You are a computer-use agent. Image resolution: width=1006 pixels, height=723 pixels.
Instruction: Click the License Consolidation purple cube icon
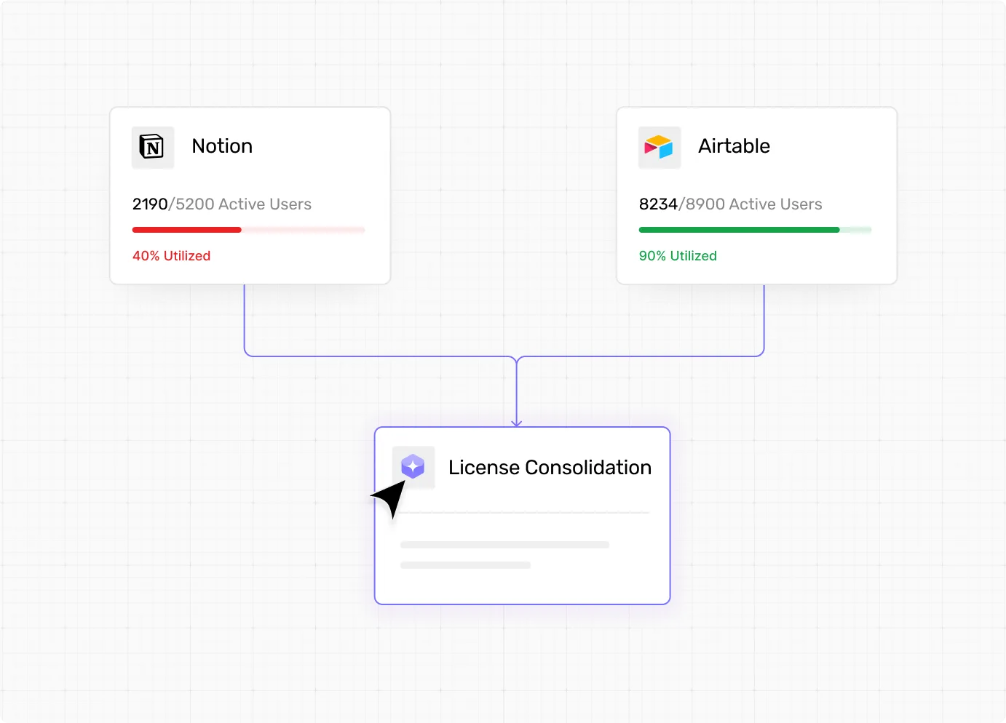(413, 467)
